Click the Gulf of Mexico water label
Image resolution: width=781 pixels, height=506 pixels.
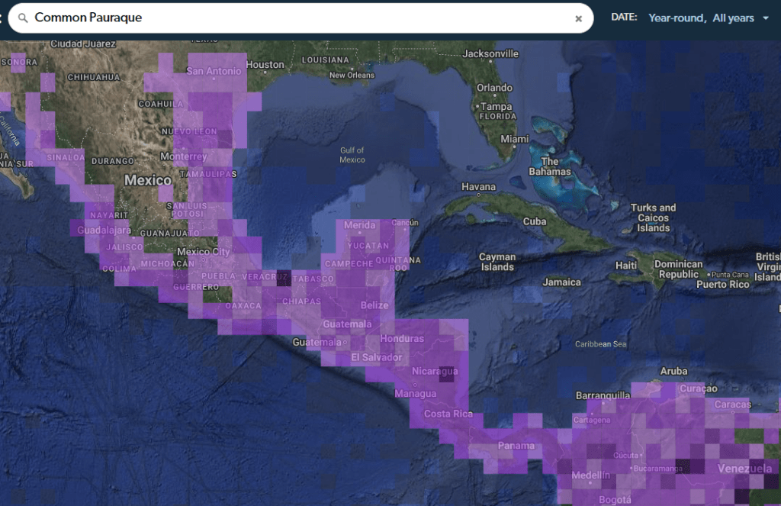[x=352, y=155]
